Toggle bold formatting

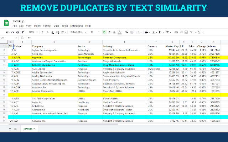pos(104,32)
